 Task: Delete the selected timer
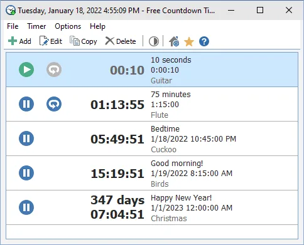pos(121,41)
